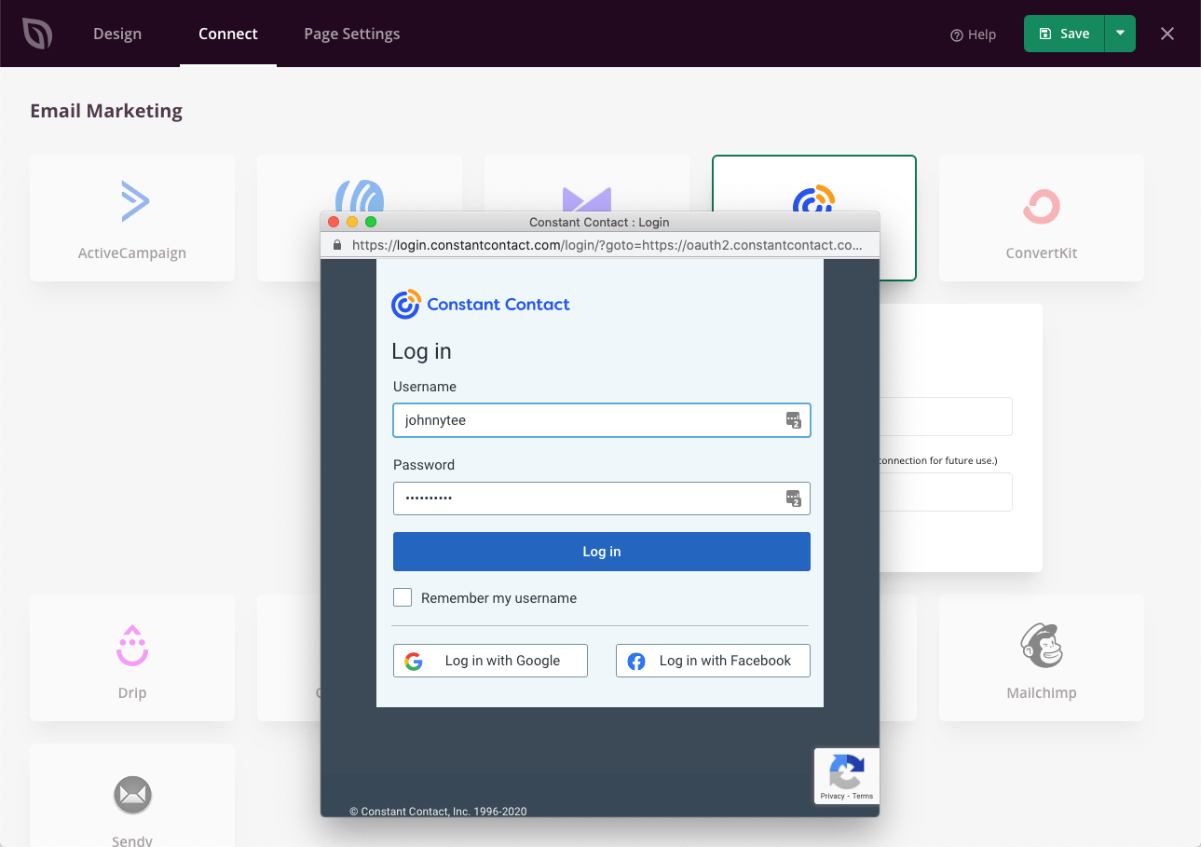Screen dimensions: 1201x847
Task: Click Log in with Google button
Action: point(490,661)
